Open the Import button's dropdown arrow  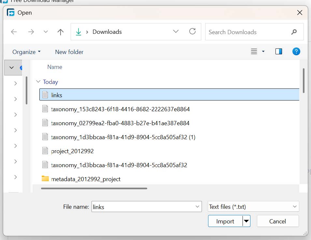click(x=246, y=221)
